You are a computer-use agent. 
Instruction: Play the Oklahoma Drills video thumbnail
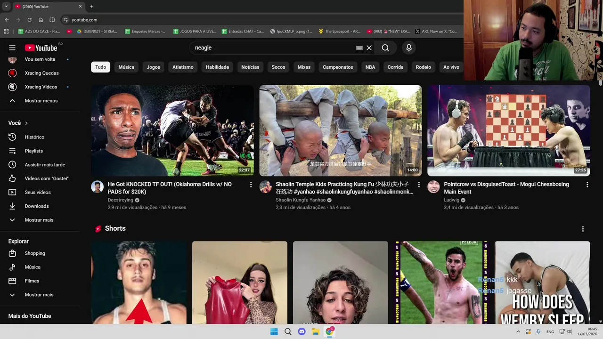coord(172,130)
